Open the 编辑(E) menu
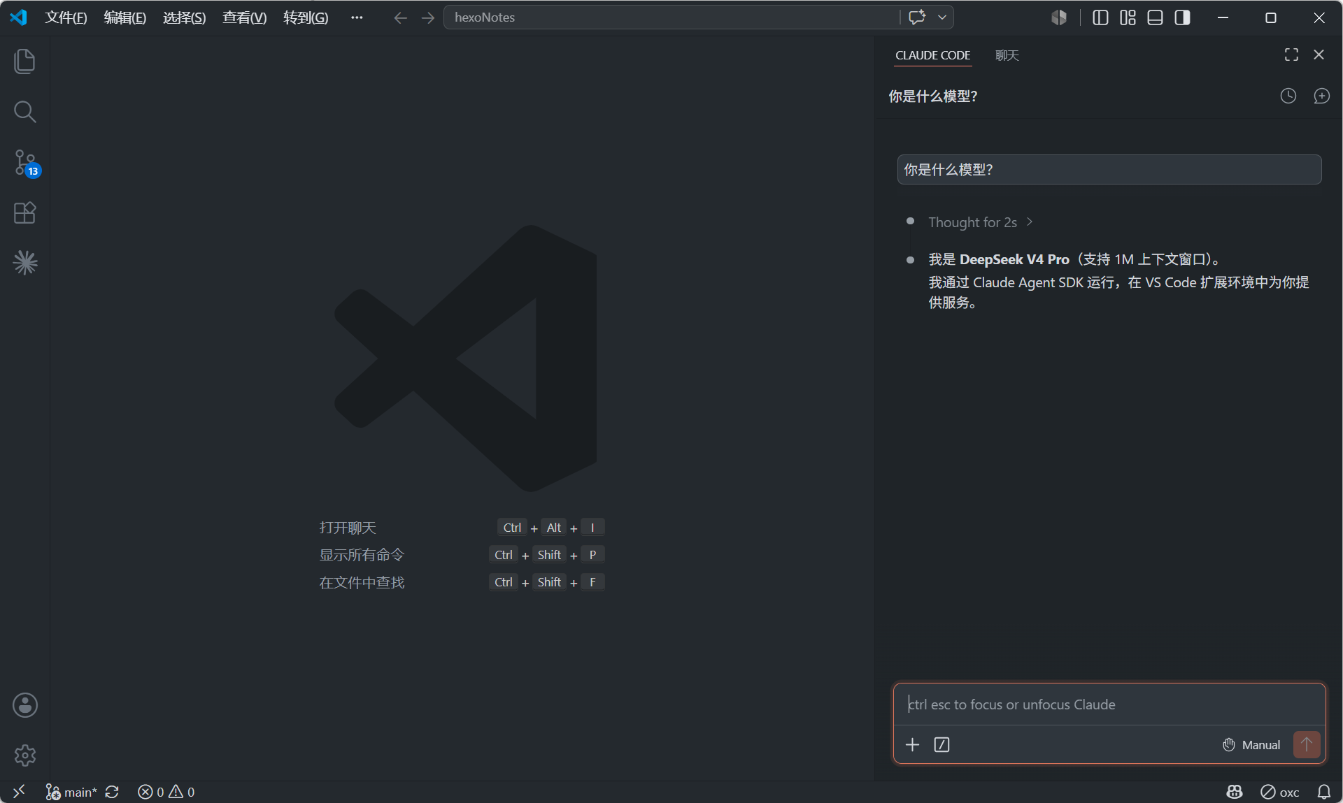 [125, 17]
